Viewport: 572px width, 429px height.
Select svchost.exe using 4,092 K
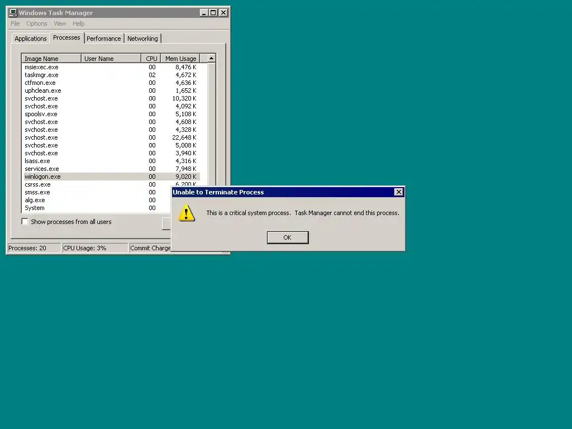click(111, 106)
